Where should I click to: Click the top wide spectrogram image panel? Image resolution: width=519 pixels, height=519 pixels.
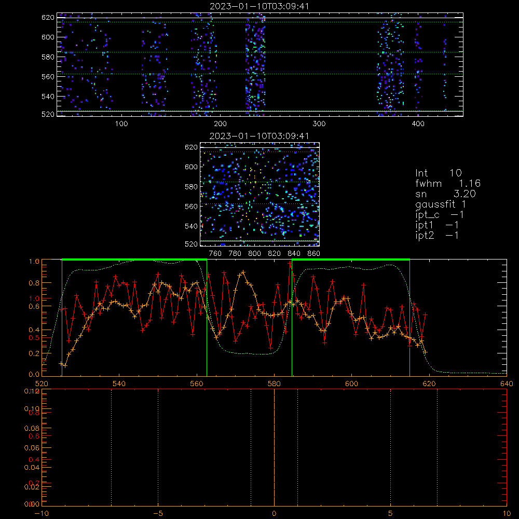pos(260,64)
